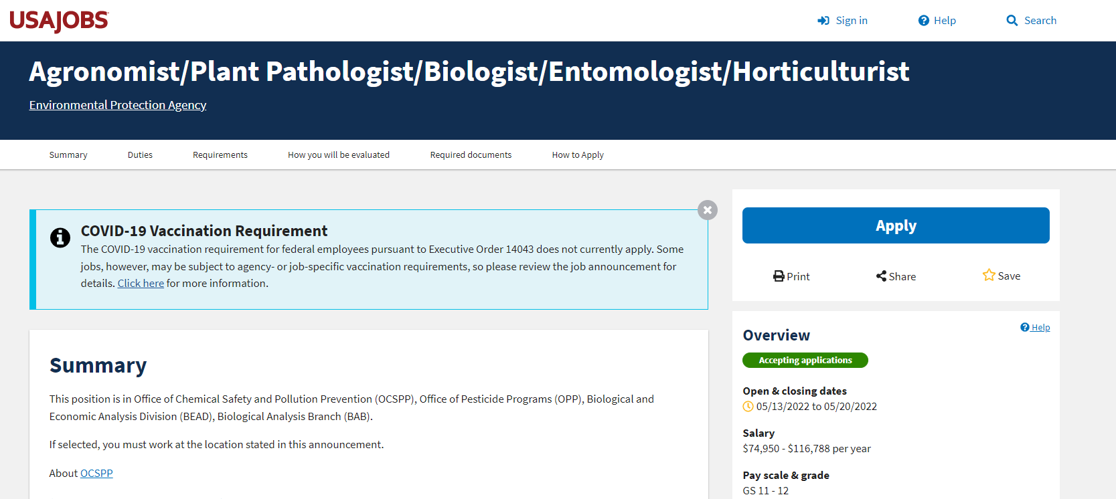Click the Pay scale & grade label
The width and height of the screenshot is (1116, 499).
click(786, 476)
